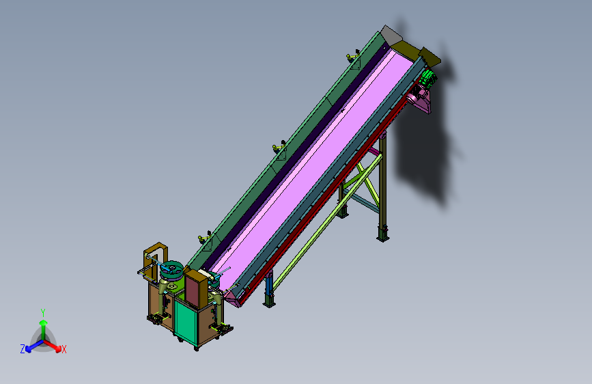Click the blue Z axis of the orientation triad
Screen dimensions: 592x384
34,346
